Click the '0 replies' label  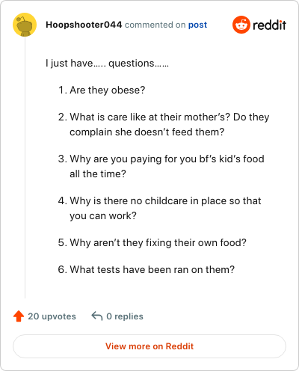click(x=125, y=316)
